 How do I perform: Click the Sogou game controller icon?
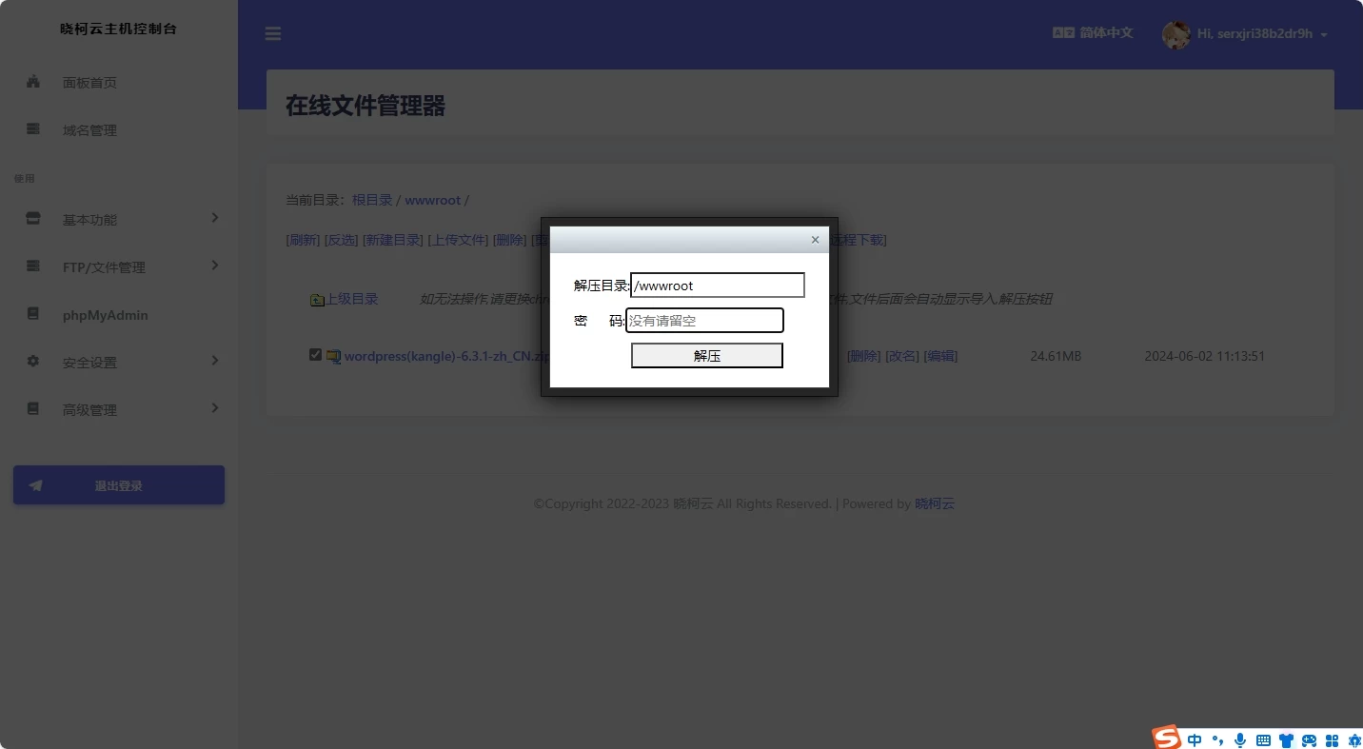(1309, 739)
